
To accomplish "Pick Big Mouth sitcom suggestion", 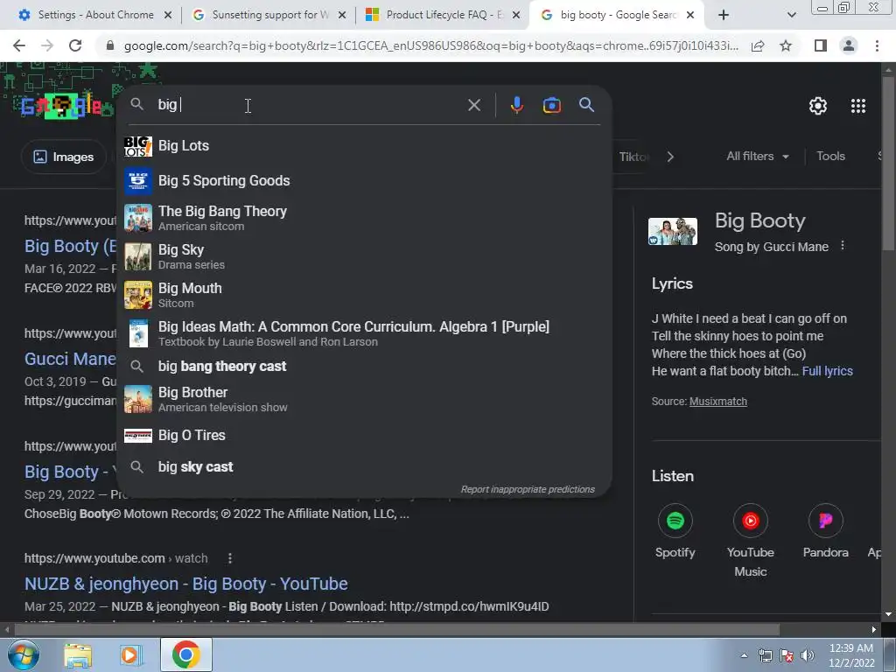I will (364, 295).
